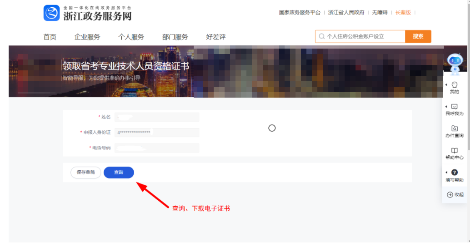The height and width of the screenshot is (252, 476).
Task: Click the 填写帮助 question mark icon
Action: click(454, 173)
